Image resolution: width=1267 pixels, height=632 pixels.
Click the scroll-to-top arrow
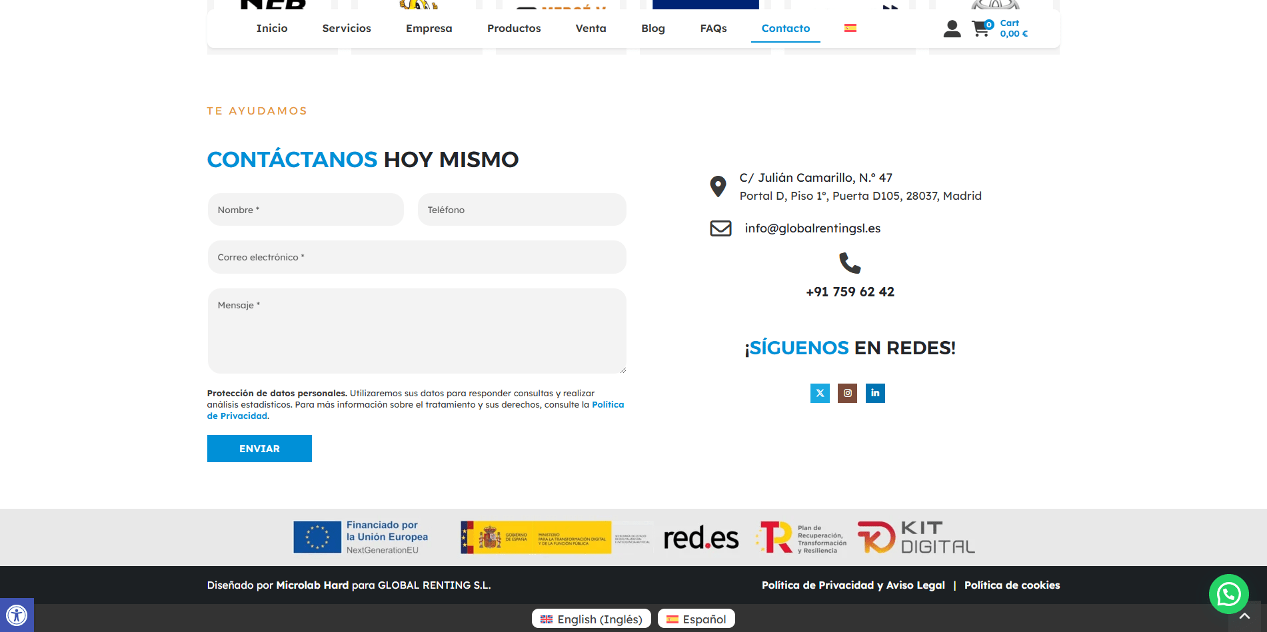click(1244, 617)
